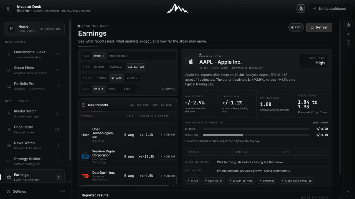Click the right rail mountain desk icon

[x=348, y=25]
